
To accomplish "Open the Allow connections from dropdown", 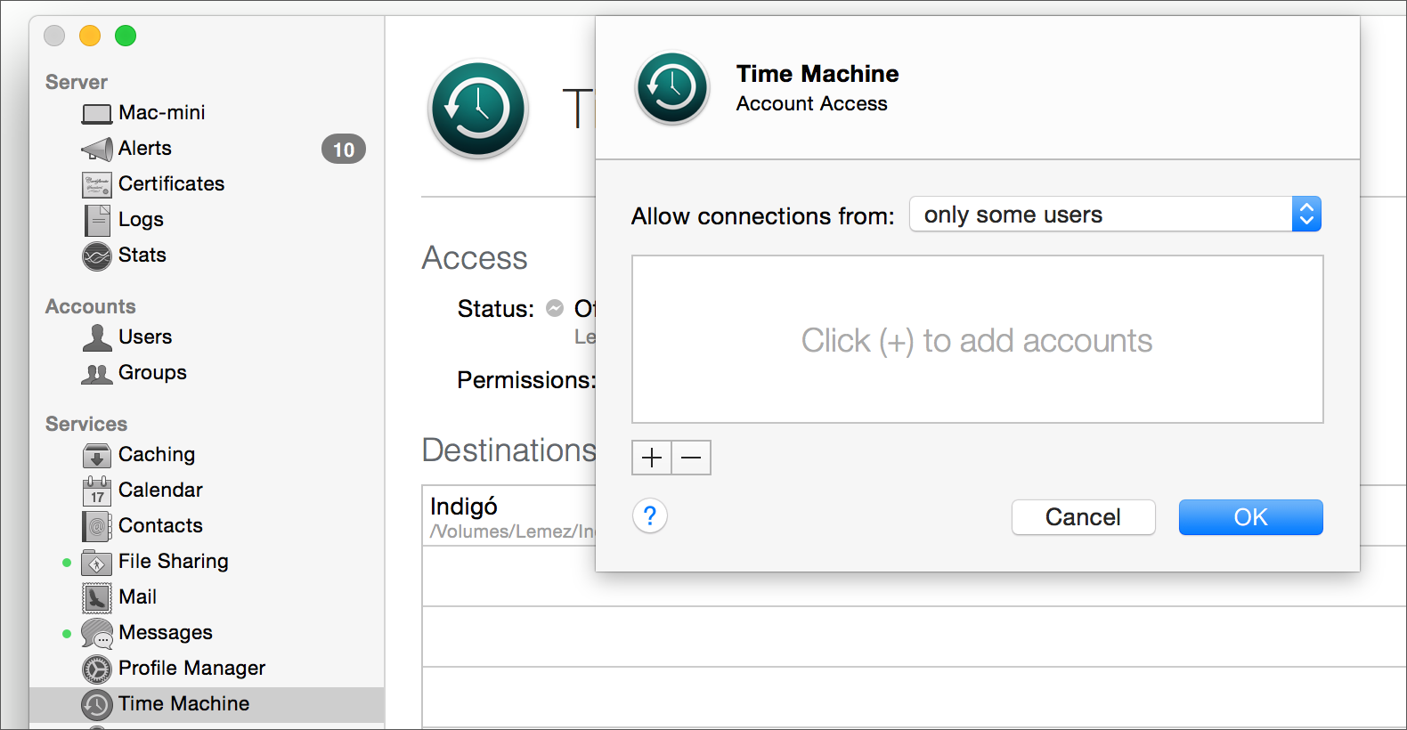I will coord(1115,215).
